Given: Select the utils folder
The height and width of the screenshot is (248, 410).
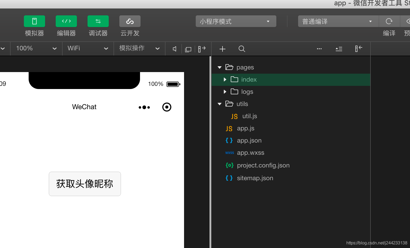Looking at the screenshot, I should click(242, 104).
